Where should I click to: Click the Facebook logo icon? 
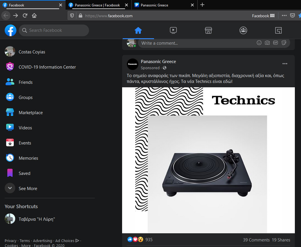11,30
